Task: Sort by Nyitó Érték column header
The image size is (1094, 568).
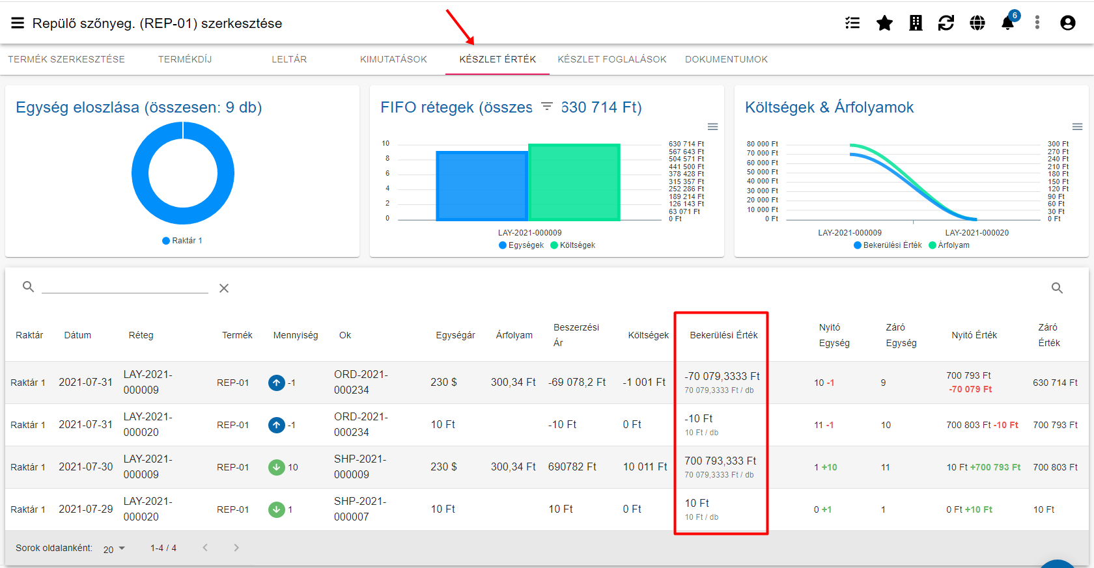Action: pyautogui.click(x=974, y=335)
